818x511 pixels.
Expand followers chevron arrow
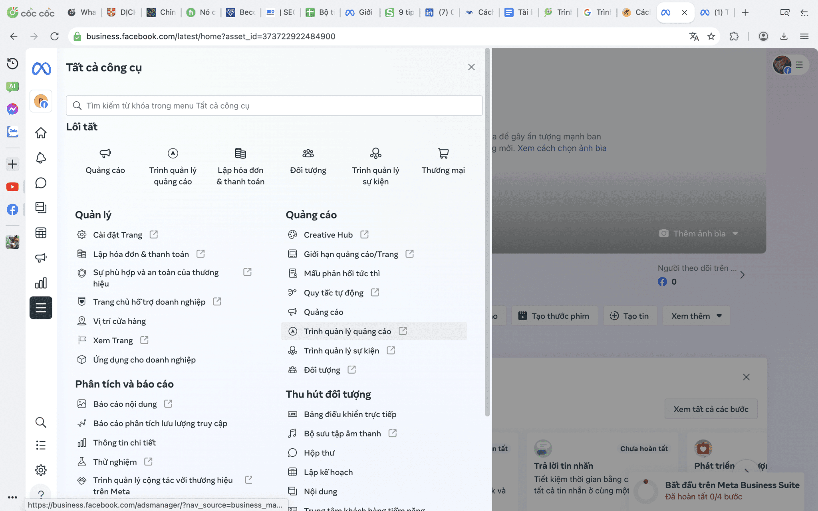(742, 275)
